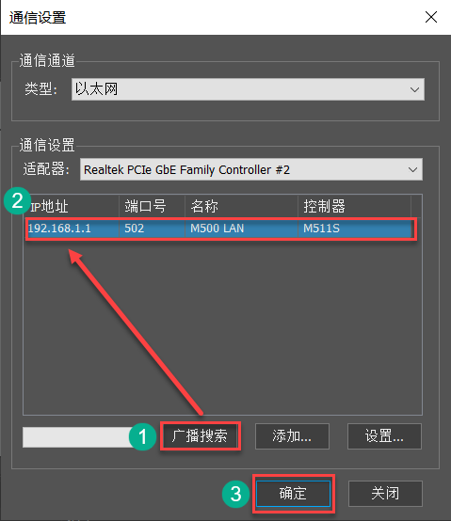Open the 设置... button
The height and width of the screenshot is (521, 451).
click(384, 436)
